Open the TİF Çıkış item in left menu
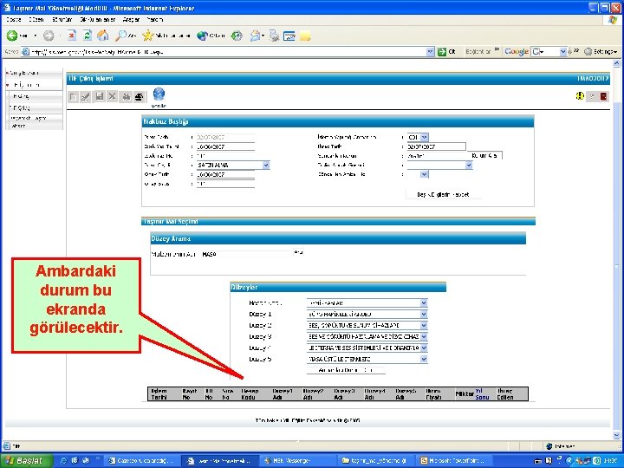624x468 pixels. pyautogui.click(x=21, y=107)
